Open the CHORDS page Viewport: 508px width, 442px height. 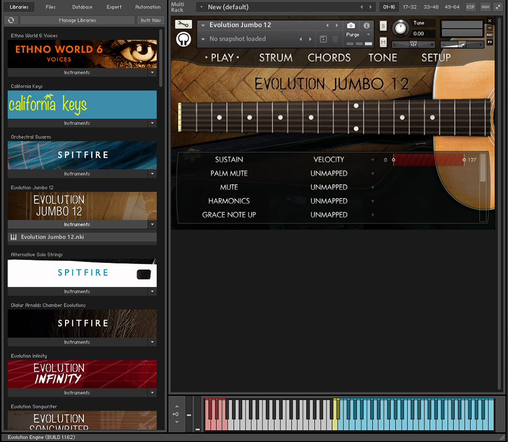tap(329, 58)
